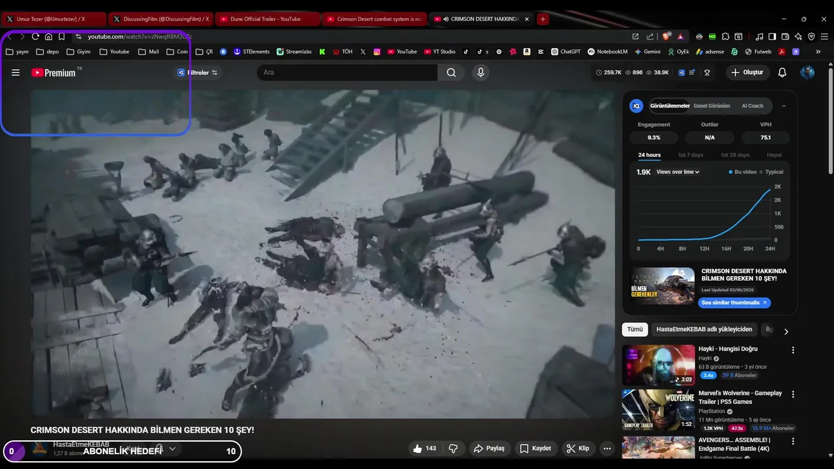Open new tab with plus button
The width and height of the screenshot is (834, 469).
(x=543, y=19)
